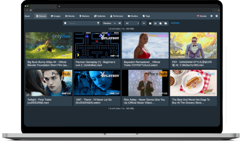242x141 pixels.
Task: Click title 'Baywatch Remastered _ Official Trailer'
Action: click(142, 64)
